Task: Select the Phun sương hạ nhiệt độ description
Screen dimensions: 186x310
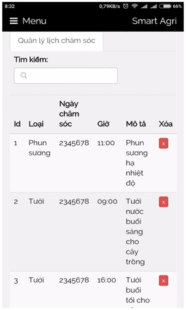Action: click(137, 163)
